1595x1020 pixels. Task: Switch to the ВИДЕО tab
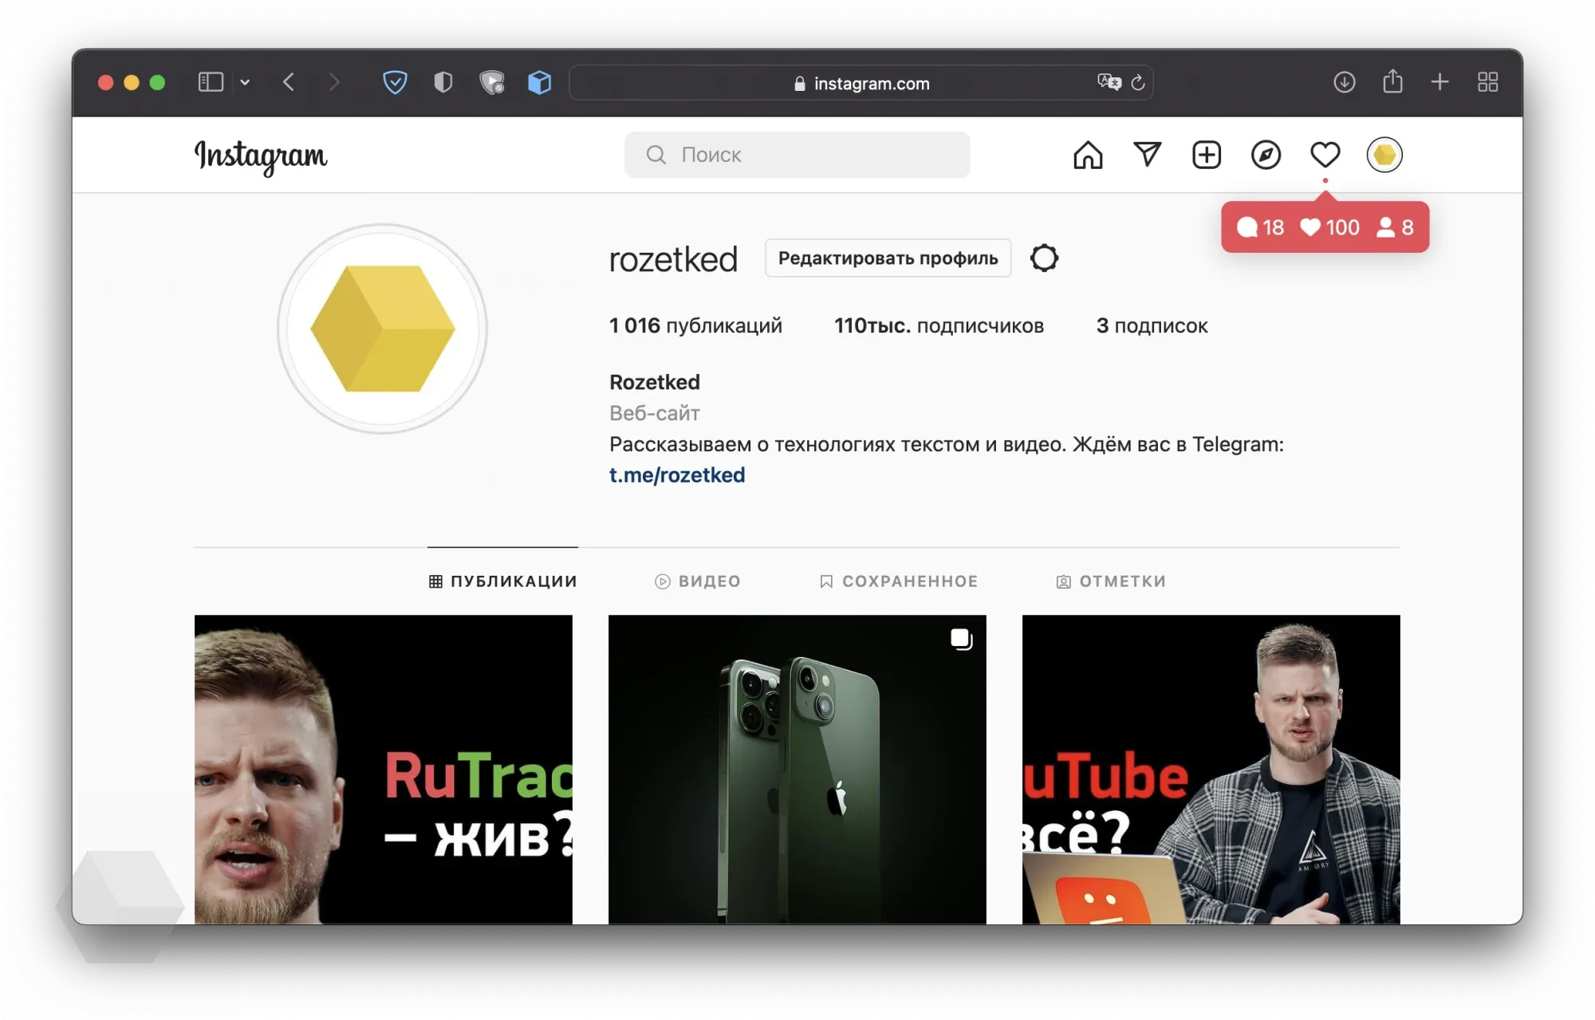click(698, 581)
